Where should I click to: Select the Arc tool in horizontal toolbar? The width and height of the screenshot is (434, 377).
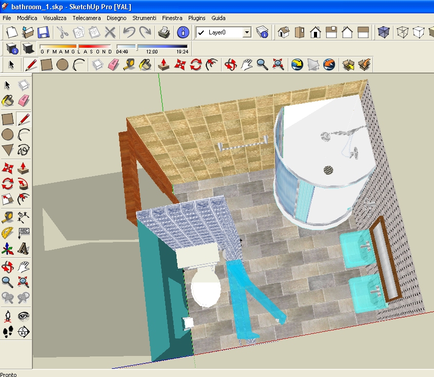78,65
